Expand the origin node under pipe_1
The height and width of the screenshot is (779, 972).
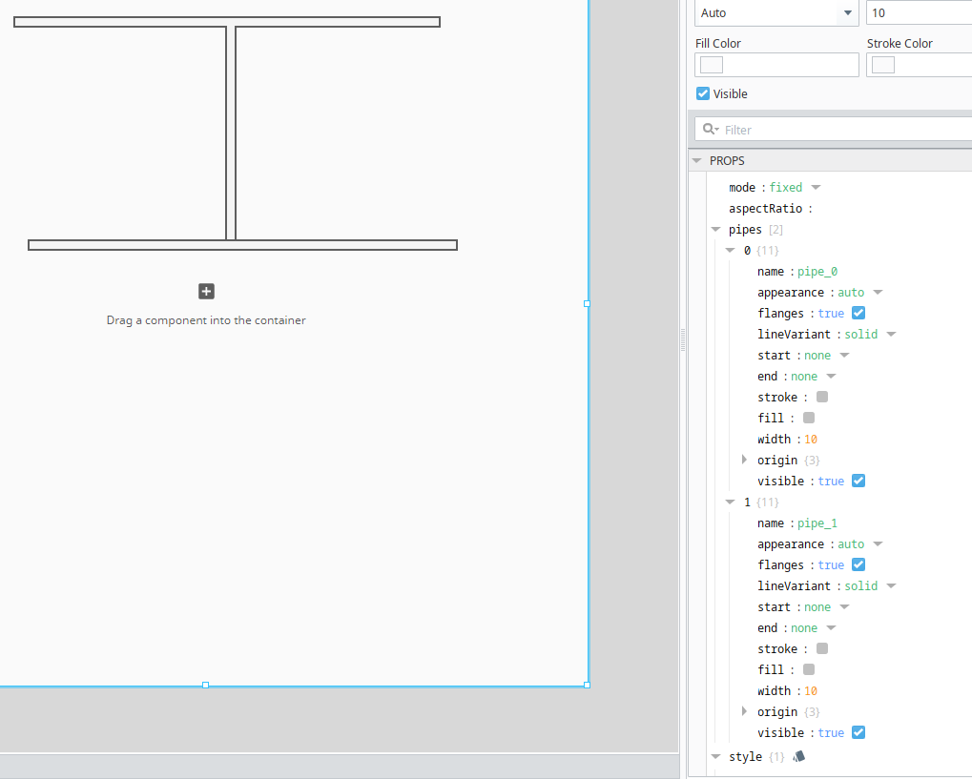pos(745,711)
